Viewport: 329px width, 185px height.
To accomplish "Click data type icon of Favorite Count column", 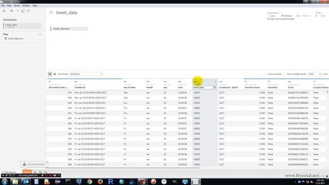I will click(246, 82).
